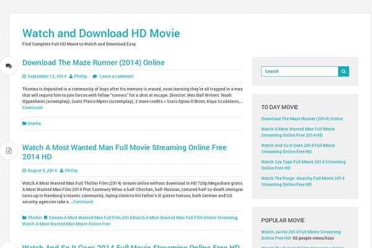Click the August 9, 2014 date link
The image size is (372, 248).
click(x=42, y=170)
